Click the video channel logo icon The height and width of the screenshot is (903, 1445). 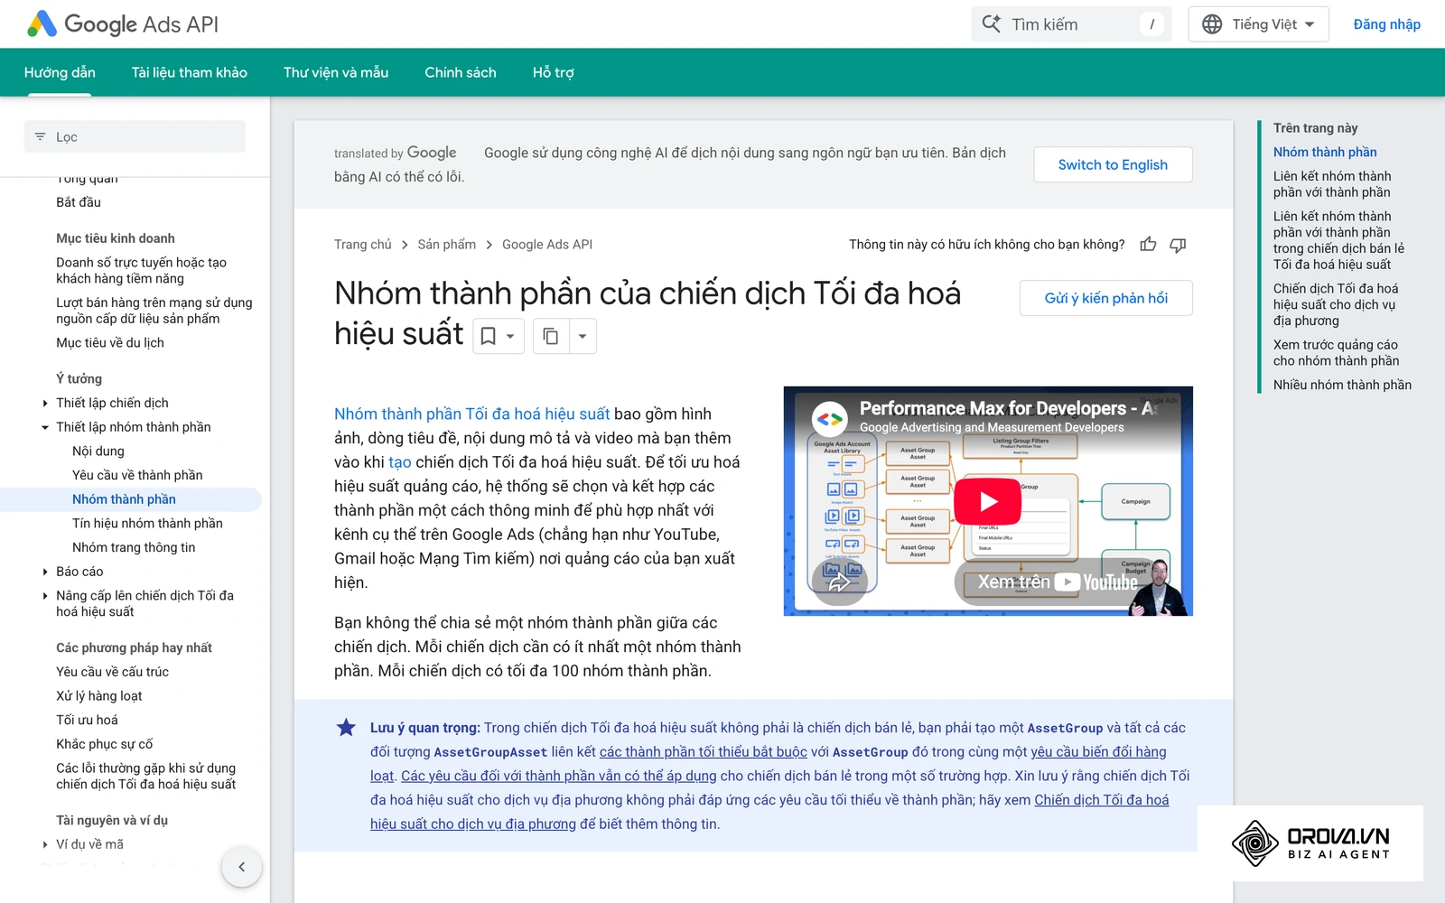pyautogui.click(x=829, y=418)
